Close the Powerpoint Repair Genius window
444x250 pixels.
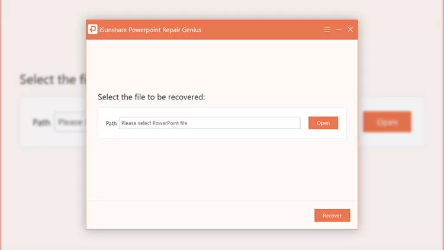[350, 30]
